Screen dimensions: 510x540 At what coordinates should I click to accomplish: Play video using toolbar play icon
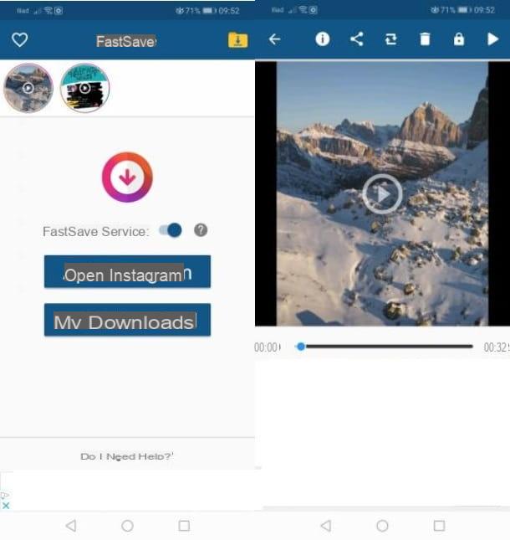pyautogui.click(x=492, y=39)
